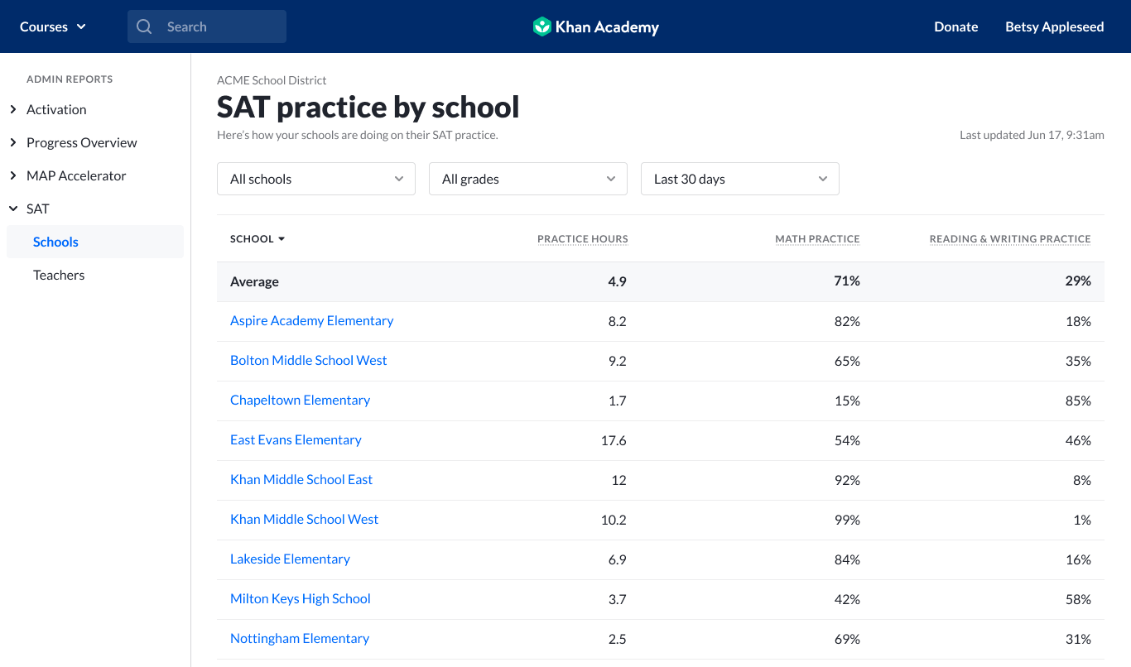Click the Khan Academy logo
The height and width of the screenshot is (667, 1131).
coord(595,26)
